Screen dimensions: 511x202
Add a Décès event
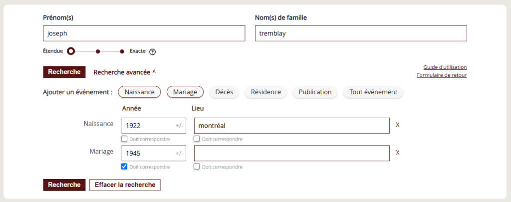click(224, 92)
